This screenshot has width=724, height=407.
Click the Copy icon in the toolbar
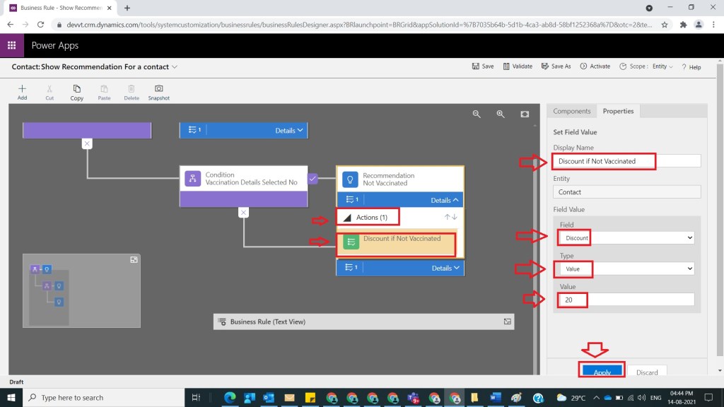click(76, 92)
